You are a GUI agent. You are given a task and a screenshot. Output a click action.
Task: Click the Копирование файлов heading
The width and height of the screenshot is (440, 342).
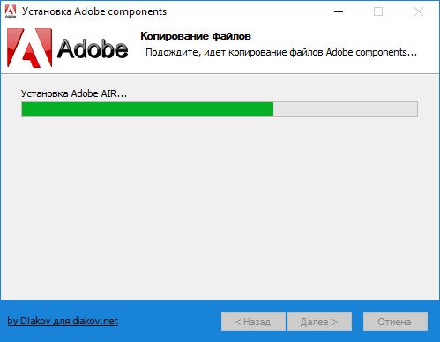coord(196,36)
